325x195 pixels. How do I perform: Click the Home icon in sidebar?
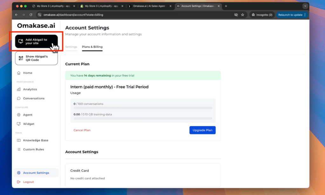coord(19,73)
